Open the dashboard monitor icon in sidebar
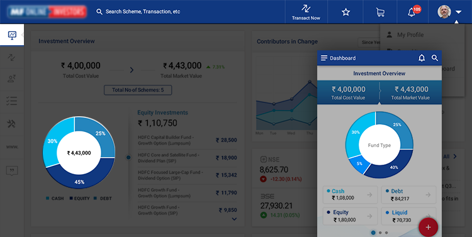Viewport: 472px width, 237px height. (12, 35)
